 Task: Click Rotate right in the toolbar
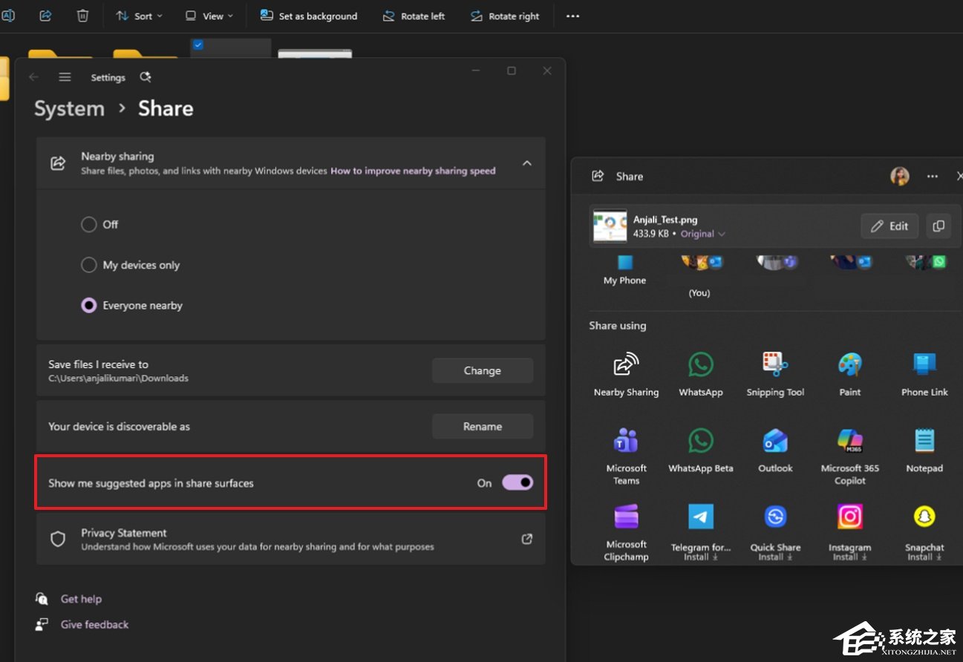(x=505, y=16)
